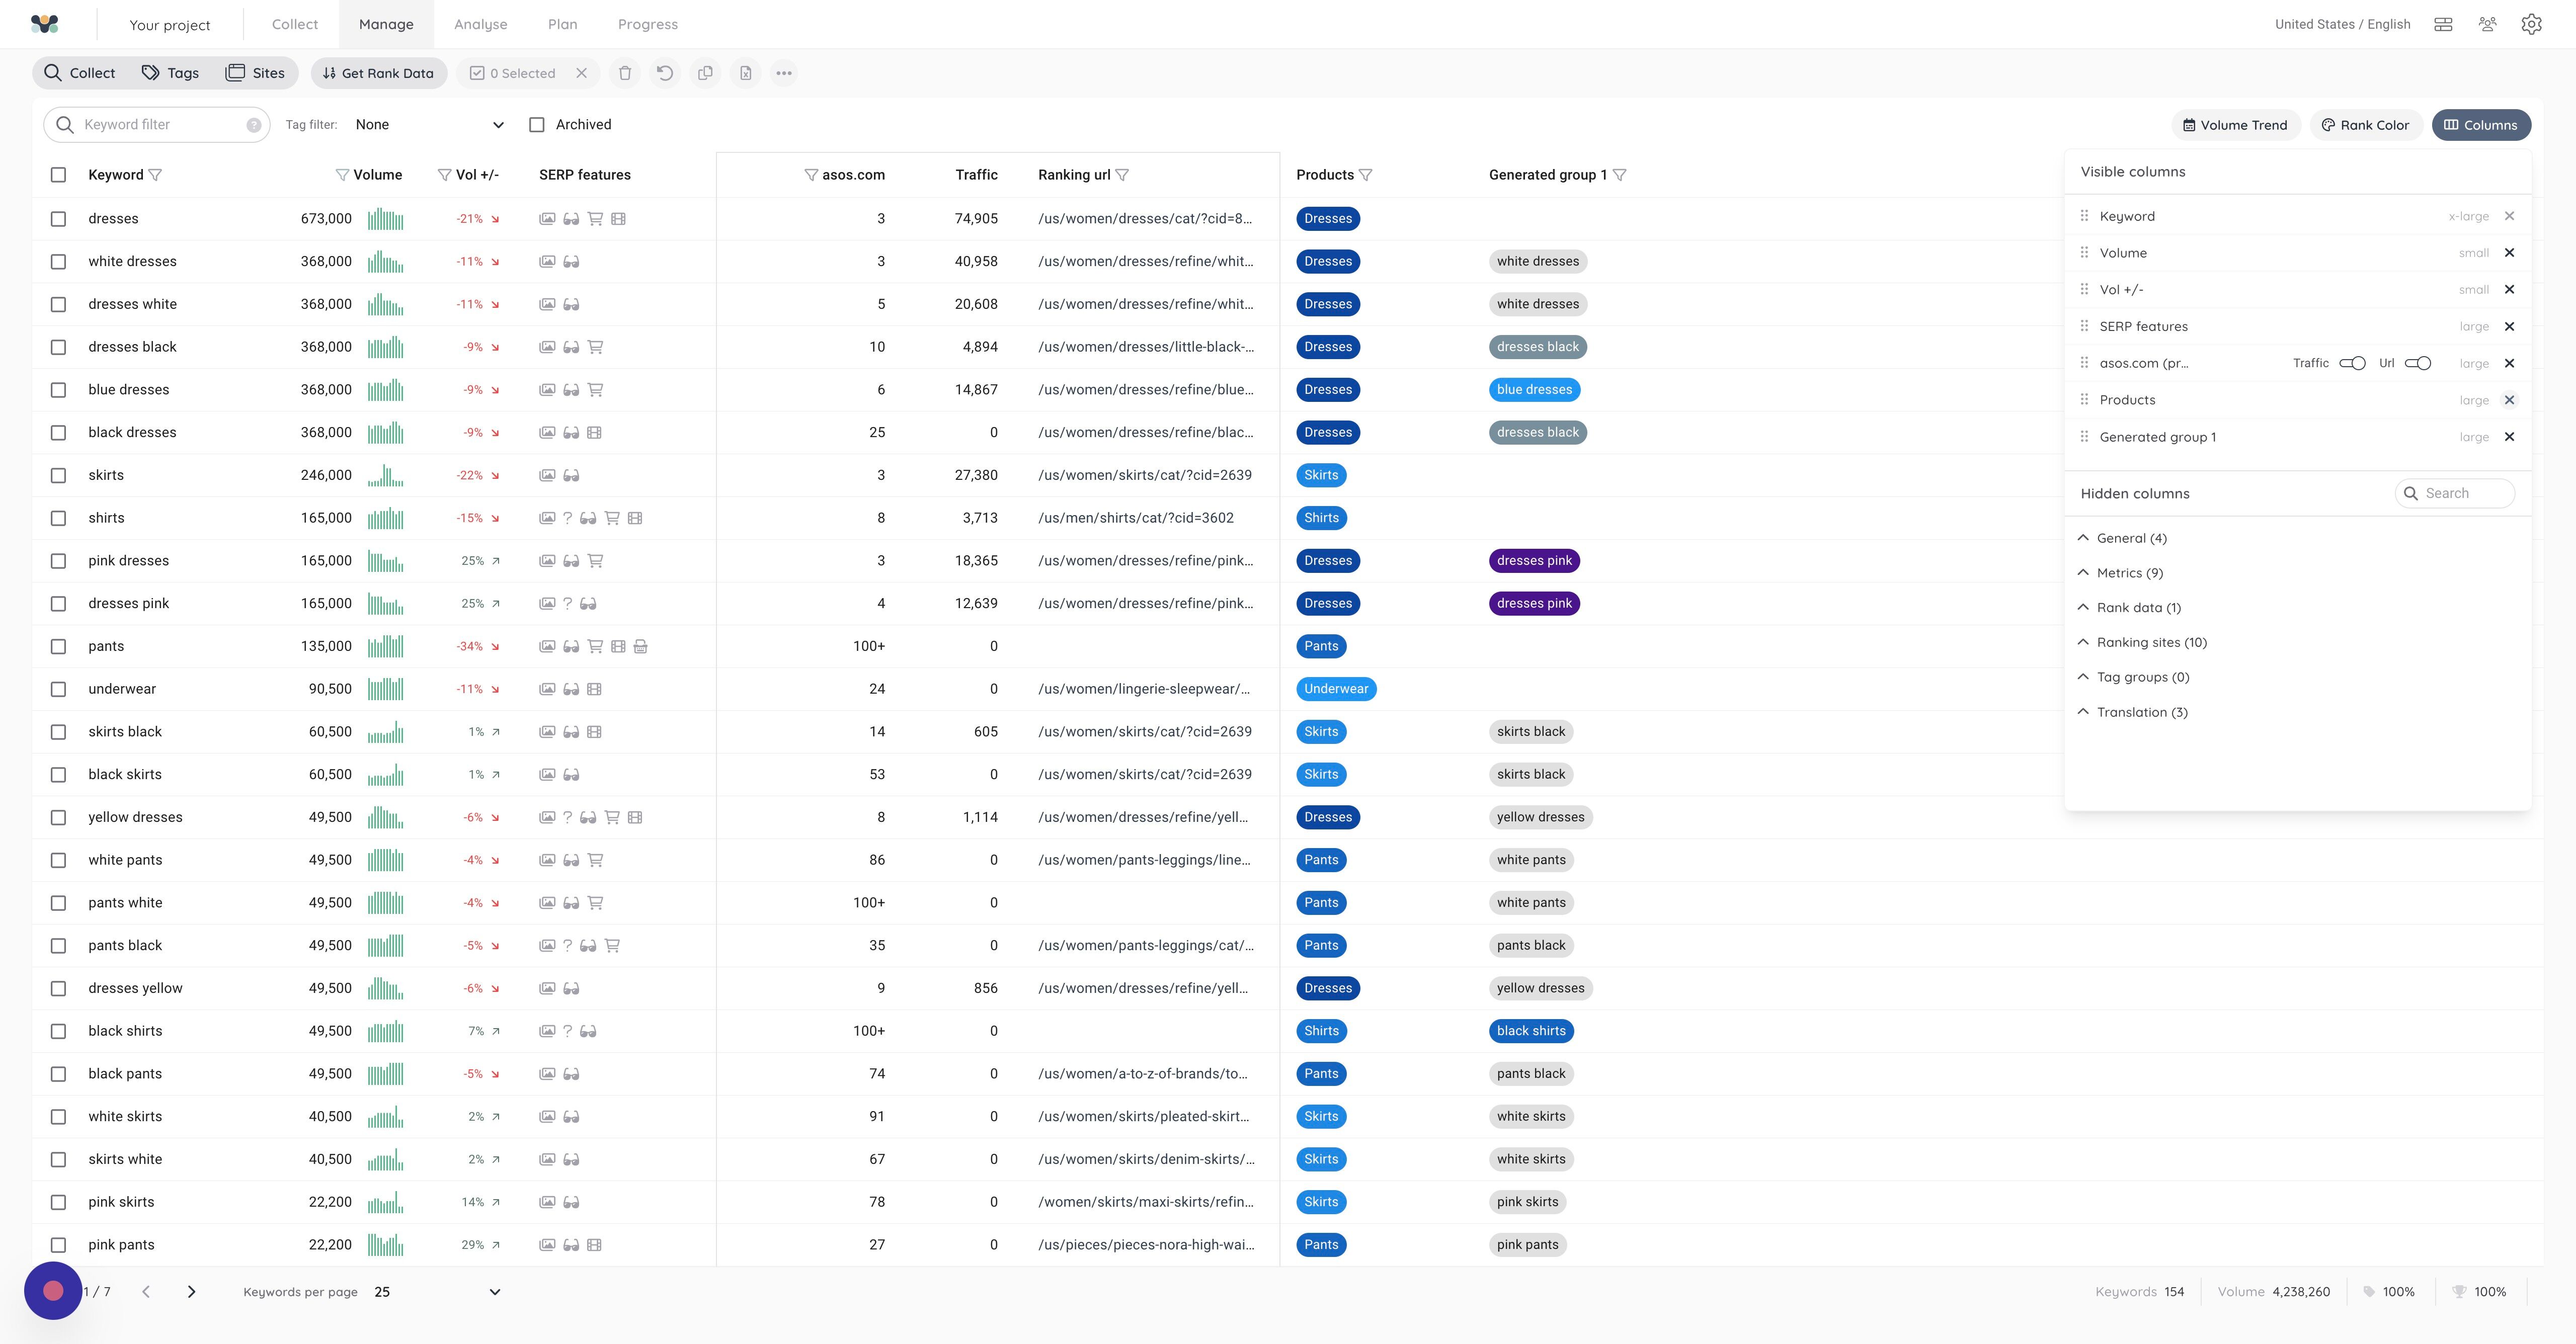Click the asos.com column filter funnel
The image size is (2576, 1344).
[x=811, y=175]
